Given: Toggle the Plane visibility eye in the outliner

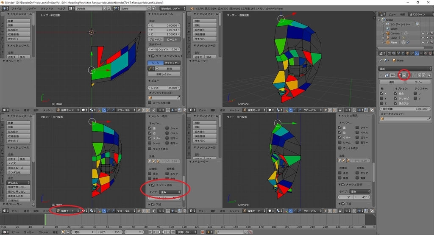Looking at the screenshot, I should 423,43.
